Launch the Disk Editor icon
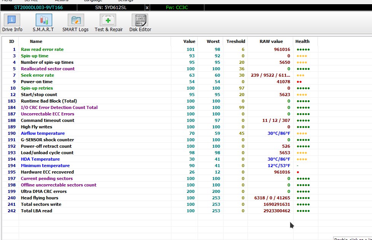The height and width of the screenshot is (240, 372). click(140, 20)
